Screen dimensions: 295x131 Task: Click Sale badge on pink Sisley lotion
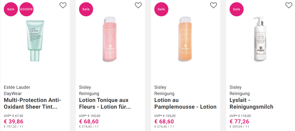86,9
